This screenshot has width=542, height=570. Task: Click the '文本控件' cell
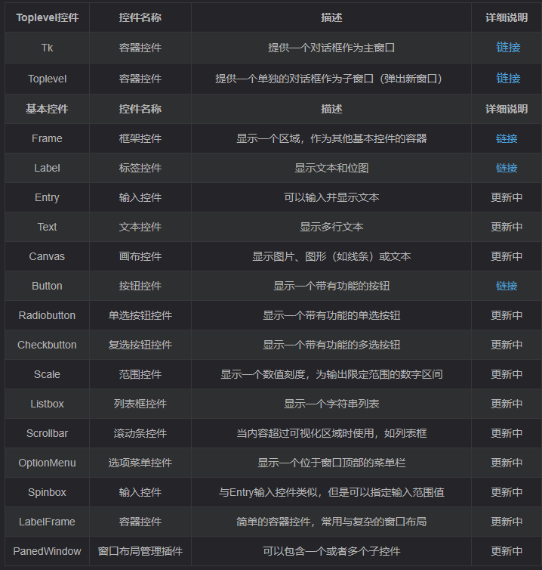click(140, 227)
